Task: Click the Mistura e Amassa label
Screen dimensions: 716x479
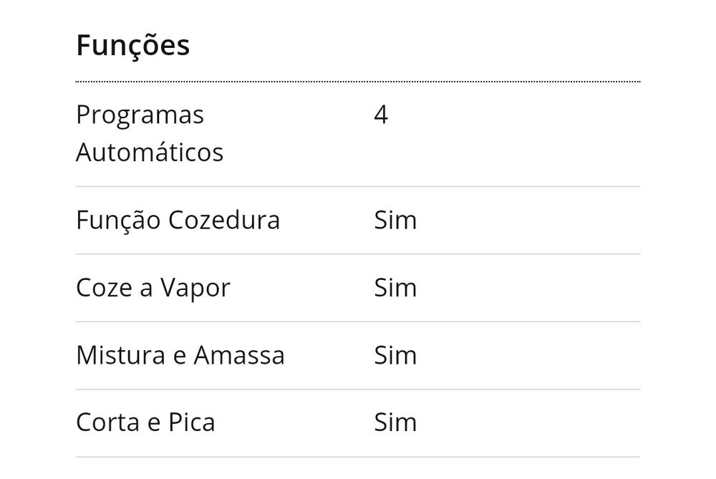Action: click(x=180, y=355)
